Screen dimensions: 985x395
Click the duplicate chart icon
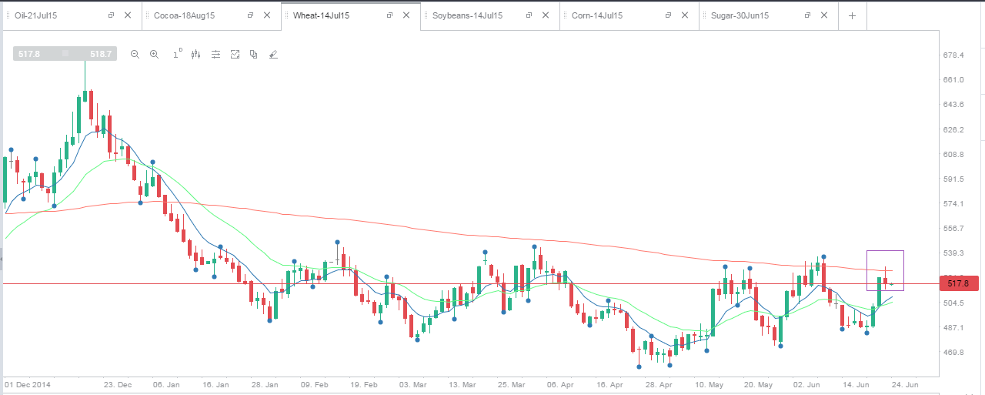pyautogui.click(x=253, y=54)
